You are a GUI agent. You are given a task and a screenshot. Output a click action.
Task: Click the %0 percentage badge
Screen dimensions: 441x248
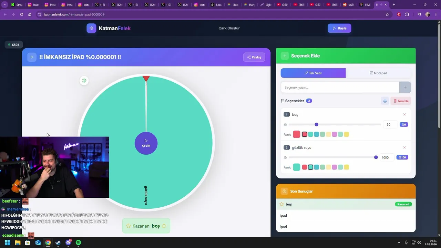tap(404, 124)
